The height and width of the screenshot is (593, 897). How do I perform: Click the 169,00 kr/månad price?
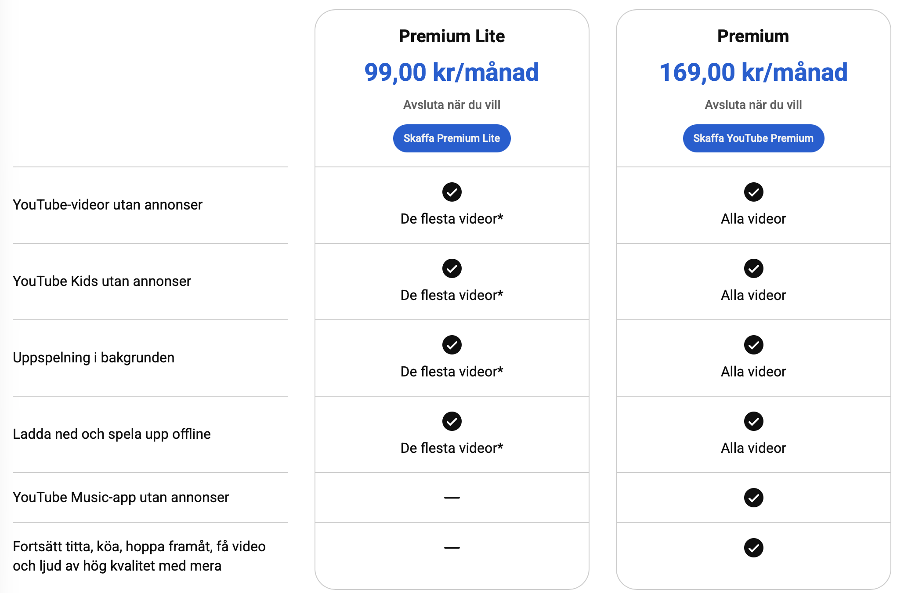click(753, 72)
